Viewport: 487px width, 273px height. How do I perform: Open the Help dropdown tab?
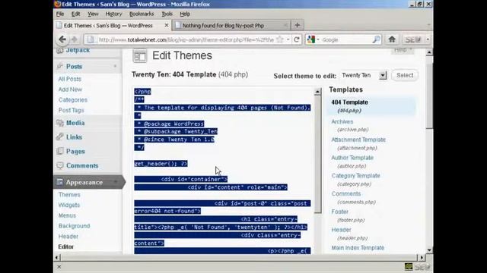(x=403, y=51)
